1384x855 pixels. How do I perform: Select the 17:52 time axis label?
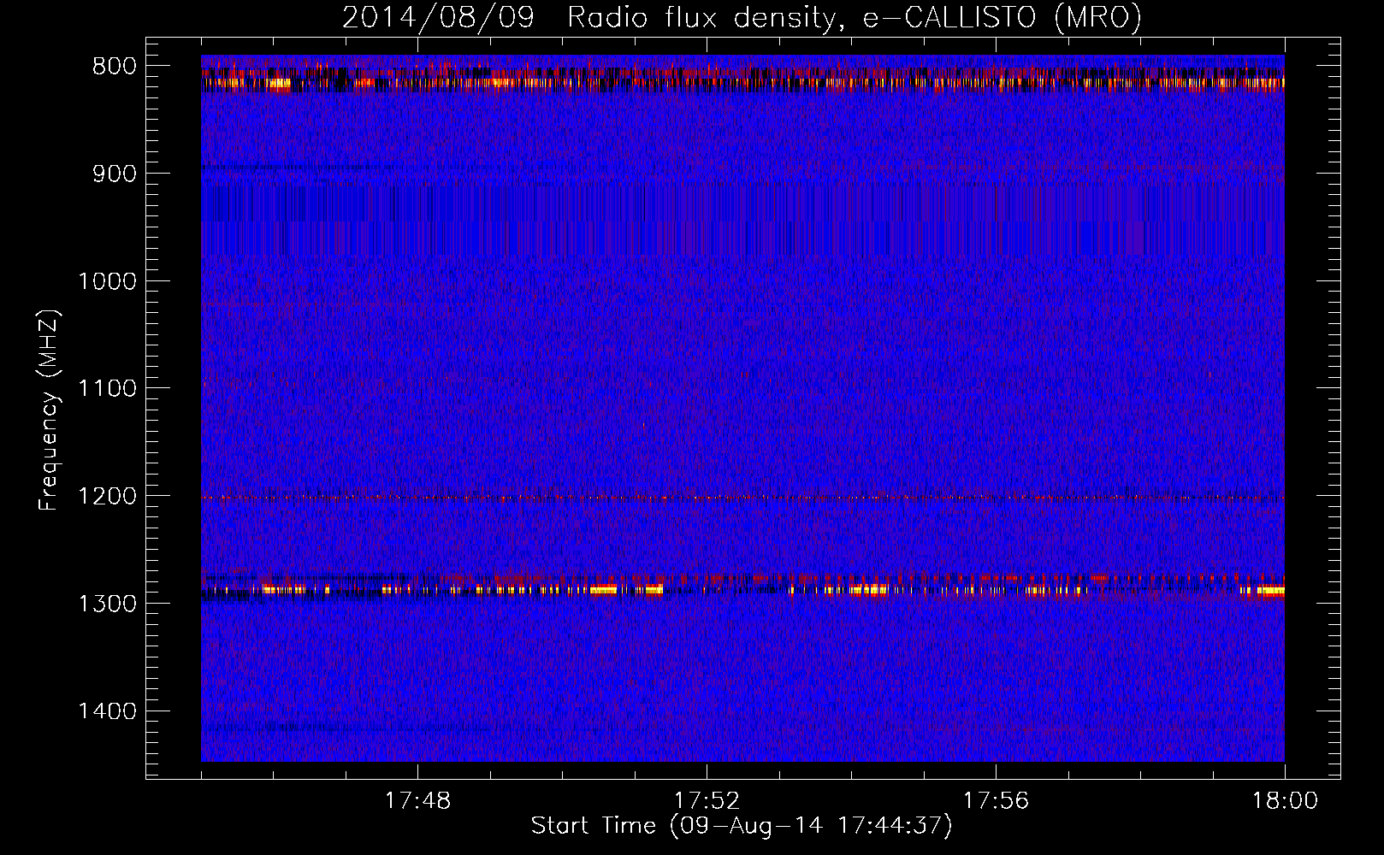pos(707,801)
